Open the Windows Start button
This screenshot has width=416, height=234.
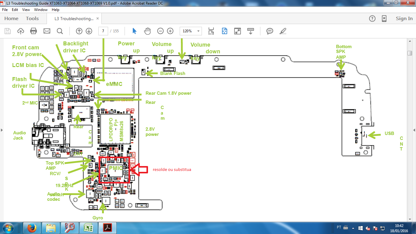[8, 228]
